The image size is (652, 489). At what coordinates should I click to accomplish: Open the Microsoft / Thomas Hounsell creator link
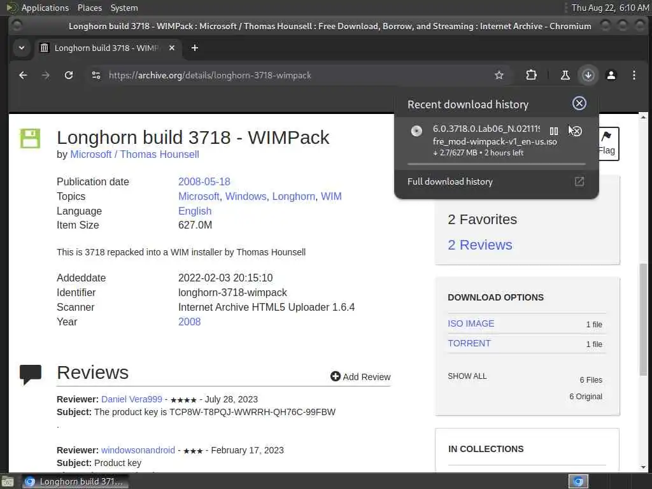click(x=135, y=154)
